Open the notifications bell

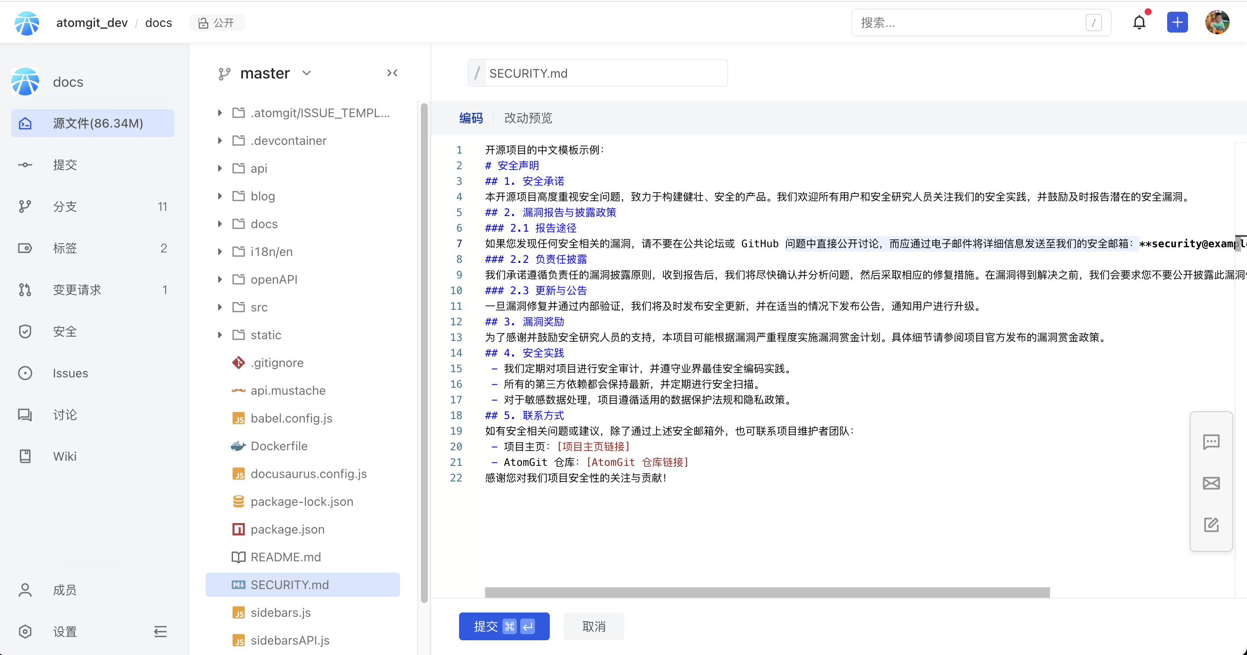tap(1139, 22)
